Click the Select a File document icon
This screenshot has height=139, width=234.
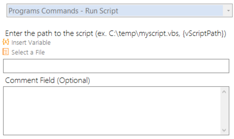coord(6,52)
